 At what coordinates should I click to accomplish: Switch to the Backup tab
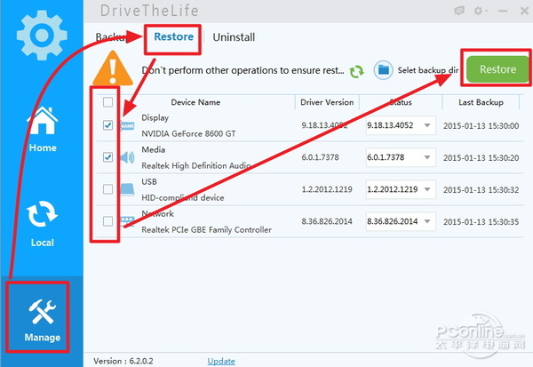coord(112,36)
